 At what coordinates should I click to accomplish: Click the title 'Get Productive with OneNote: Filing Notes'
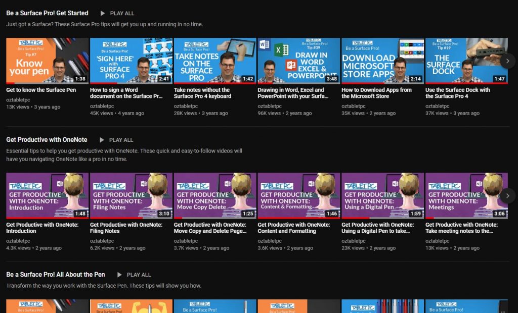click(x=126, y=228)
